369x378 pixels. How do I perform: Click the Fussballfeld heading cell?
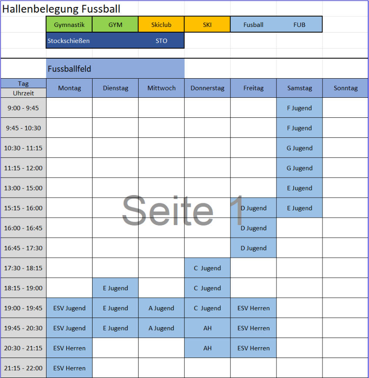pos(115,69)
